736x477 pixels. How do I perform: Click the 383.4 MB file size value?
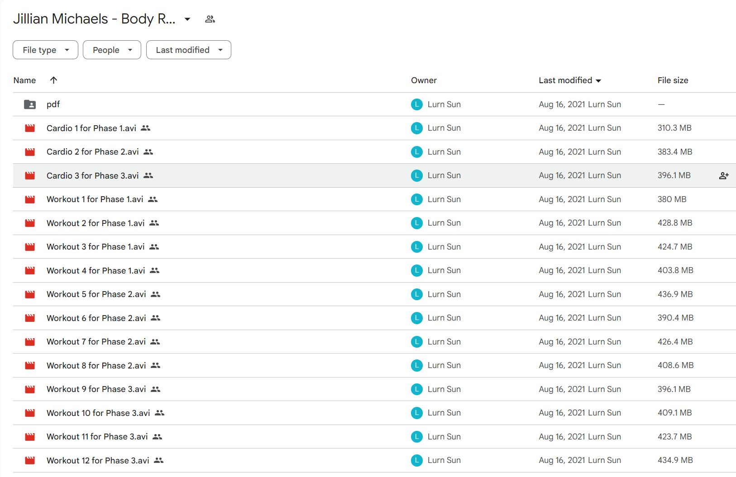(x=675, y=152)
